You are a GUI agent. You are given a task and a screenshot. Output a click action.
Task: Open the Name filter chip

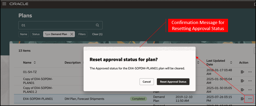pyautogui.click(x=24, y=34)
